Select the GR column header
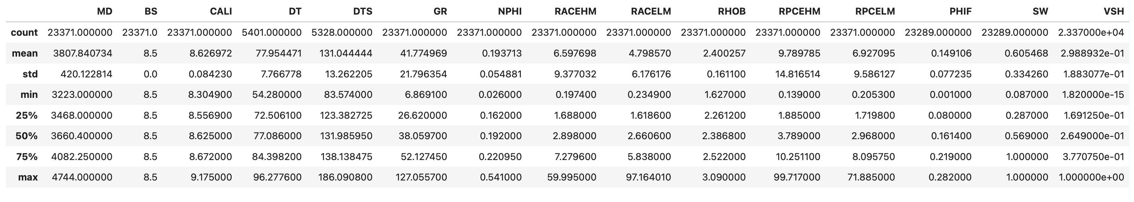Image resolution: width=1134 pixels, height=202 pixels. pyautogui.click(x=440, y=11)
